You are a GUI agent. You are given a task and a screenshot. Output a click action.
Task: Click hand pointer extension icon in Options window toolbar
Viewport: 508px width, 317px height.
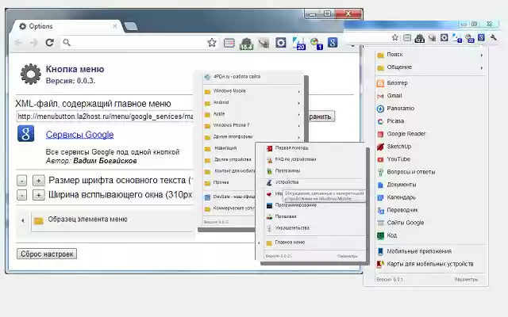[x=264, y=43]
